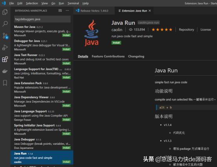Open the Docker view whale icon
Viewport: 217px width, 167px height.
pyautogui.click(x=5, y=71)
